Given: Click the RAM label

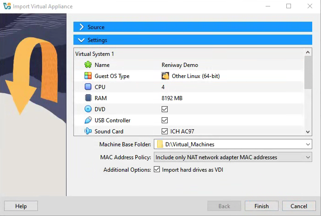Looking at the screenshot, I should point(101,98).
